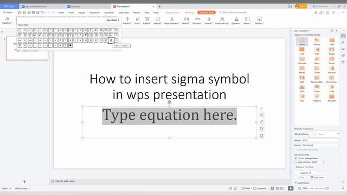Switch to the Equation Tools tab
Screen dimensions: 347x195
[x=207, y=12]
